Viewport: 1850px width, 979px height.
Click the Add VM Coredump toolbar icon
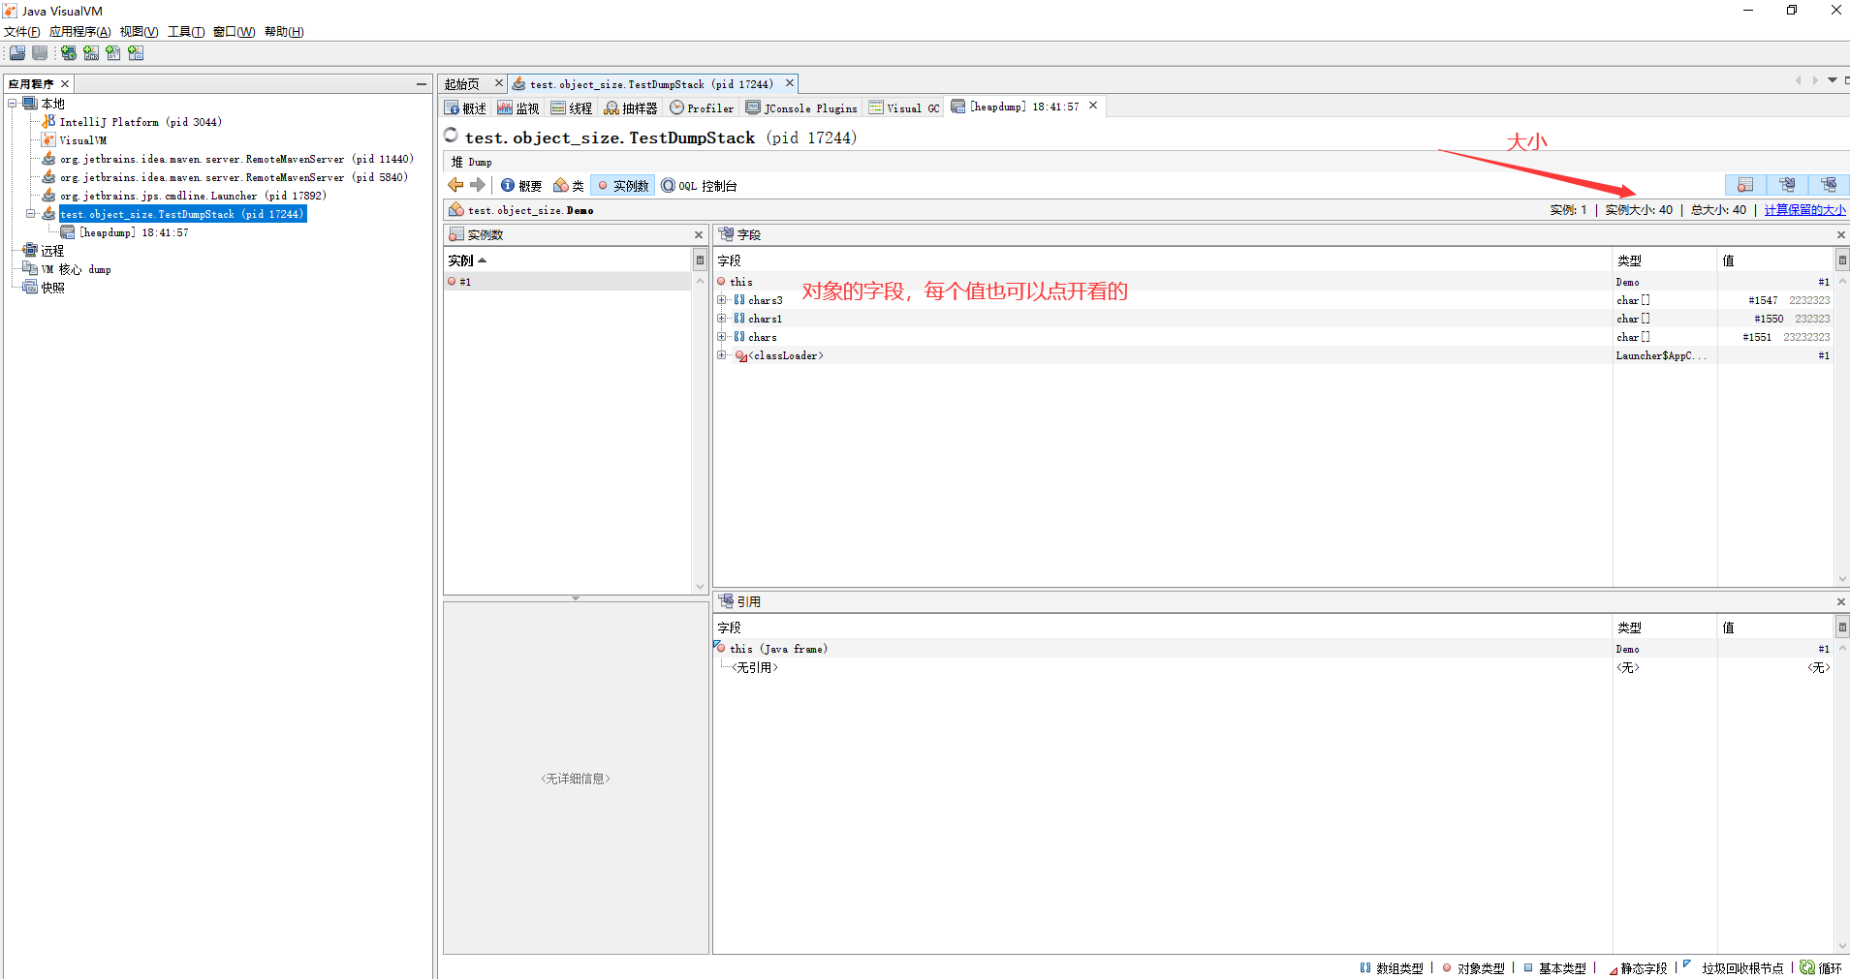pyautogui.click(x=113, y=53)
